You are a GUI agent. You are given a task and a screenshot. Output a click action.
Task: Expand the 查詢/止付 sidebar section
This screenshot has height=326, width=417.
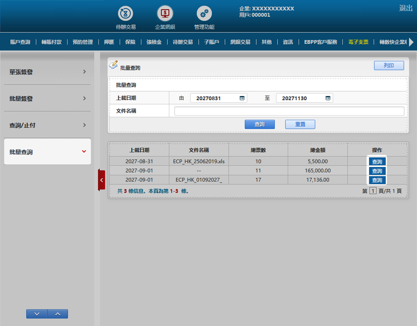[x=48, y=125]
